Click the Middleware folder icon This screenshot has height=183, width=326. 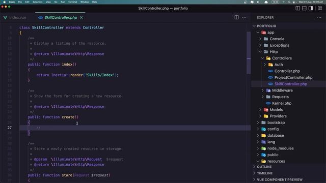(x=268, y=90)
